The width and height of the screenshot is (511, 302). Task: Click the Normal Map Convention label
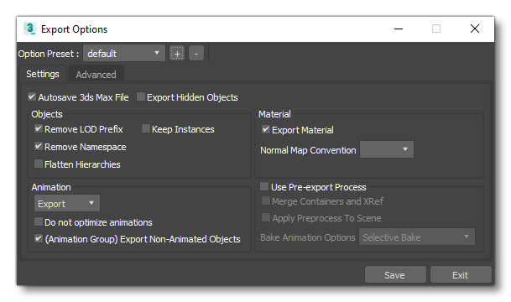(308, 150)
